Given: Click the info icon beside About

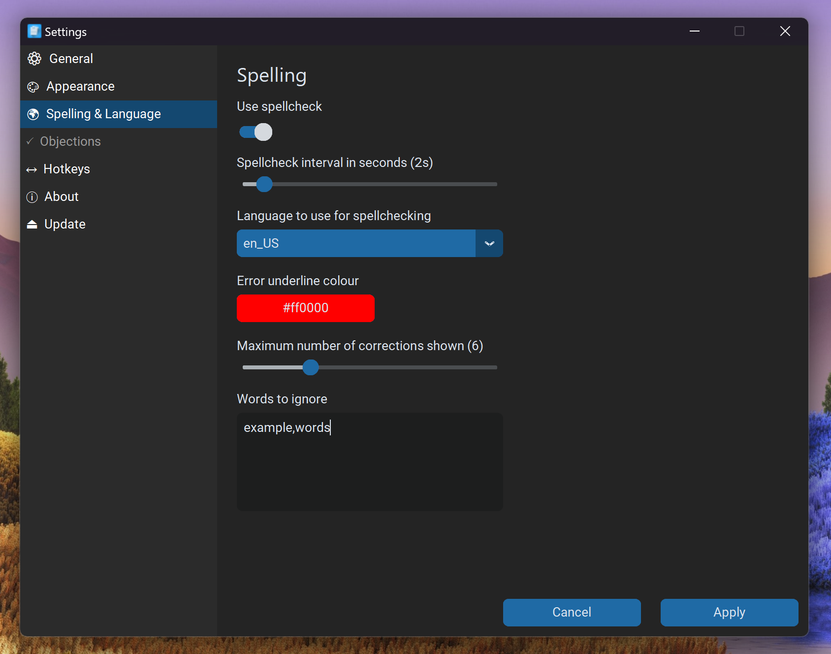Looking at the screenshot, I should (32, 197).
